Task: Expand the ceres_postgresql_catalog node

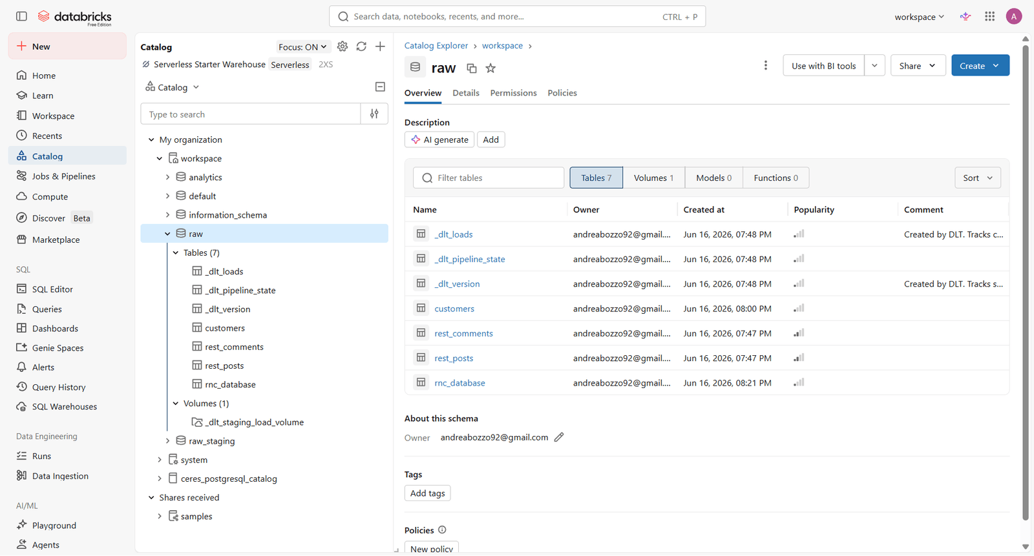Action: 159,479
